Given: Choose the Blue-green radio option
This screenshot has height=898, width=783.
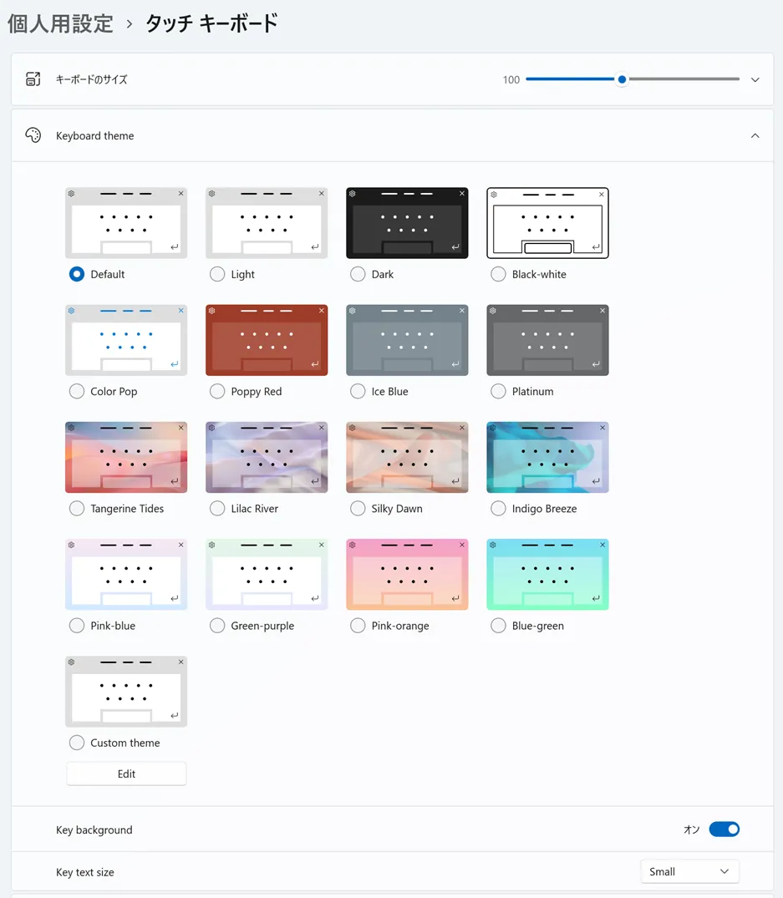Looking at the screenshot, I should (x=498, y=626).
